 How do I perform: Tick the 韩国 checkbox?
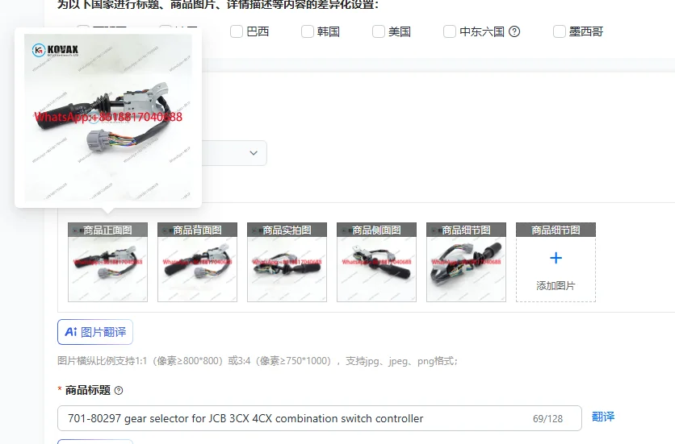click(x=308, y=31)
